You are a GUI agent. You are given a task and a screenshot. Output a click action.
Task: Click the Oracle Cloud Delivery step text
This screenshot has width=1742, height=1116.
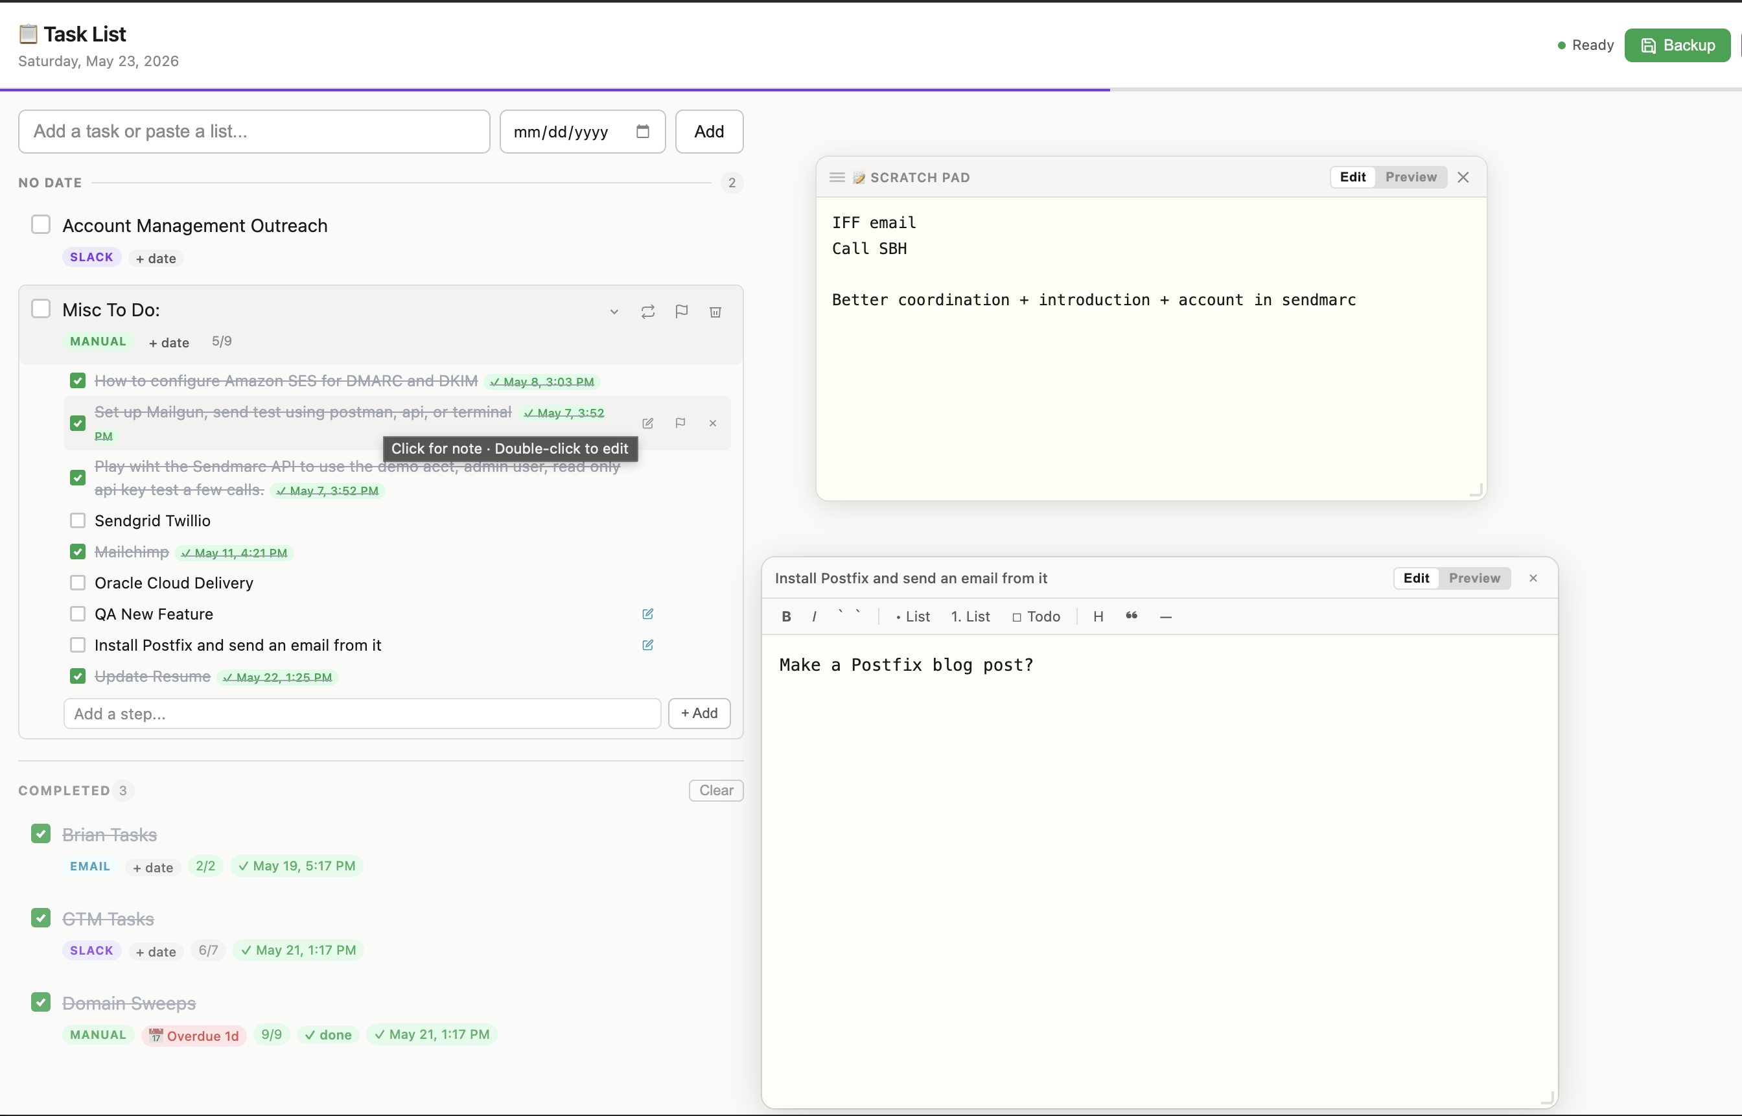174,583
